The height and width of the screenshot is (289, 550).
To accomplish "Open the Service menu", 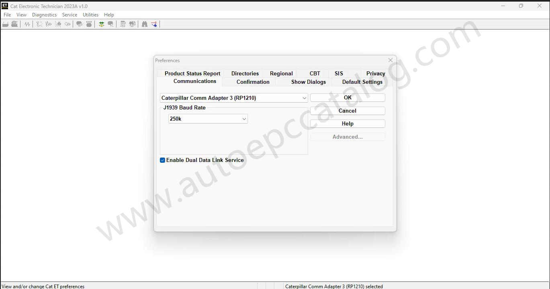I will pyautogui.click(x=70, y=15).
